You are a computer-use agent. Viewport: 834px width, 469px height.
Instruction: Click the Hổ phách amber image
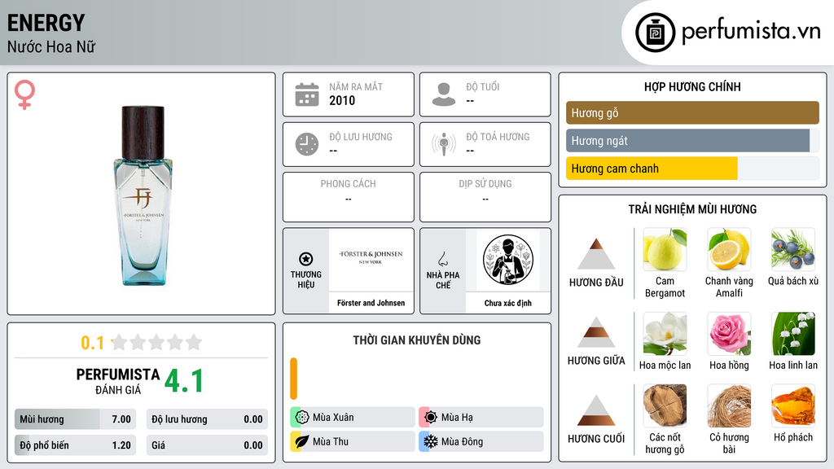793,405
